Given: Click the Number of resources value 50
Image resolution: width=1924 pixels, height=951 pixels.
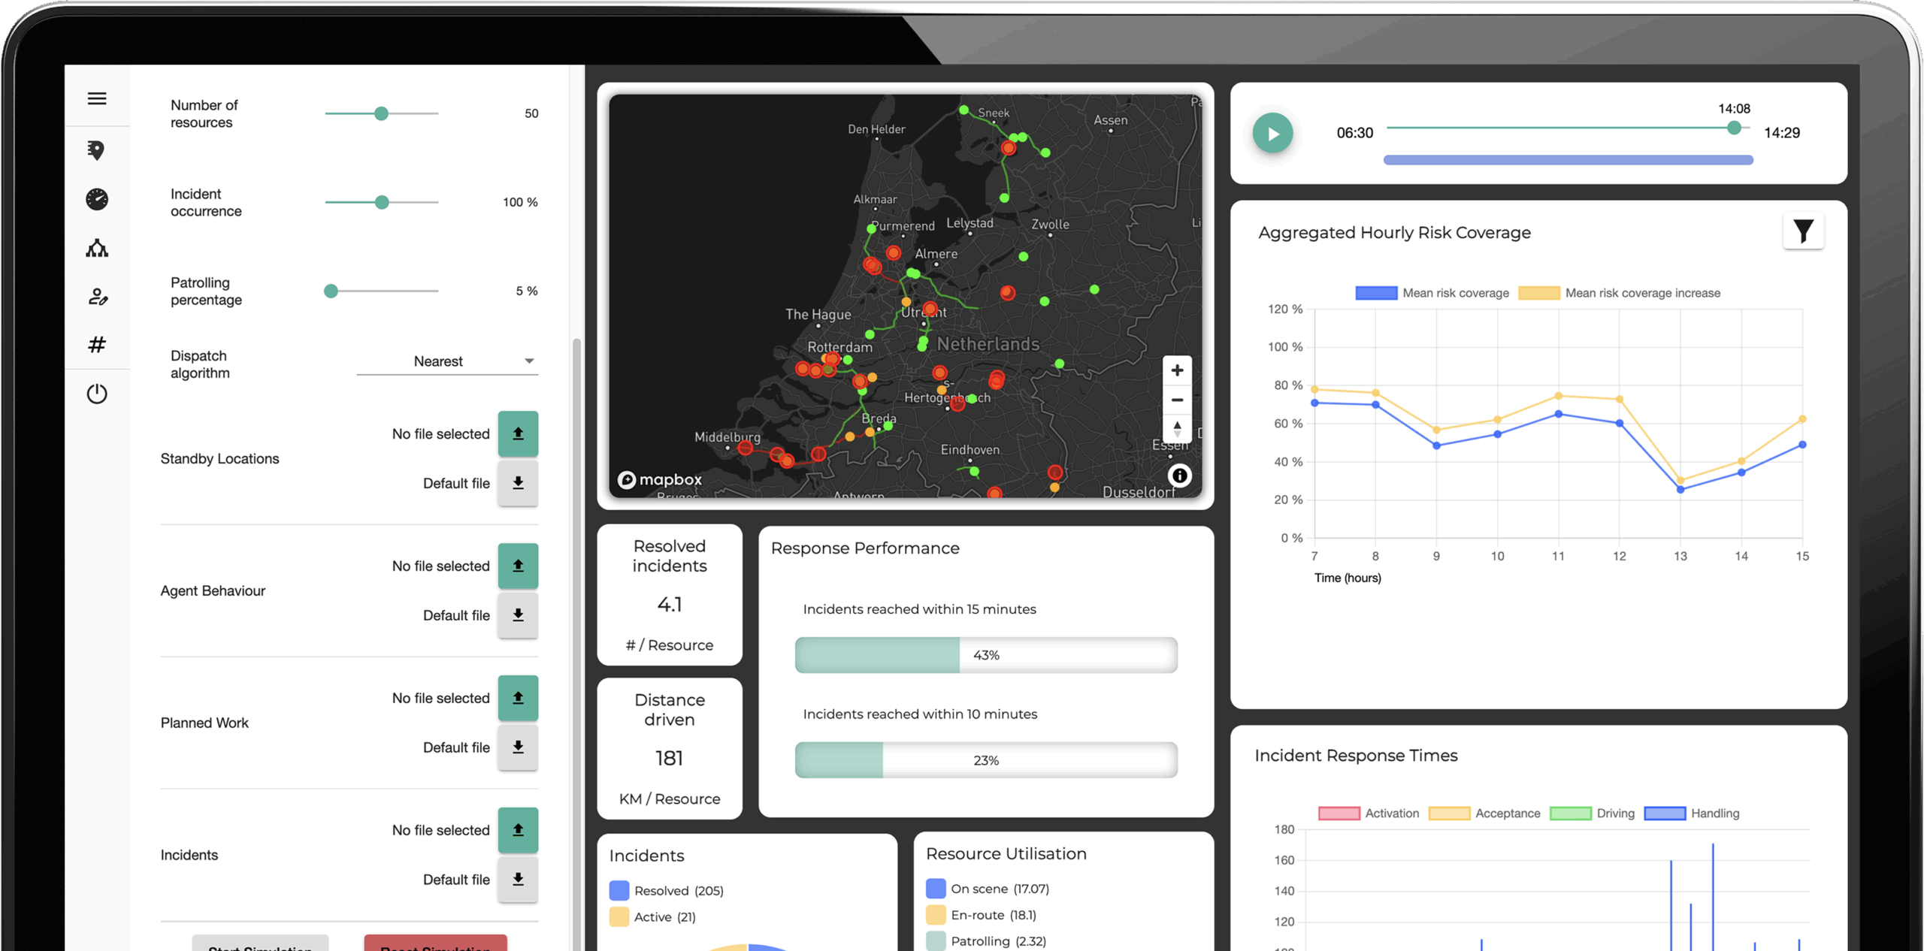Looking at the screenshot, I should click(531, 113).
